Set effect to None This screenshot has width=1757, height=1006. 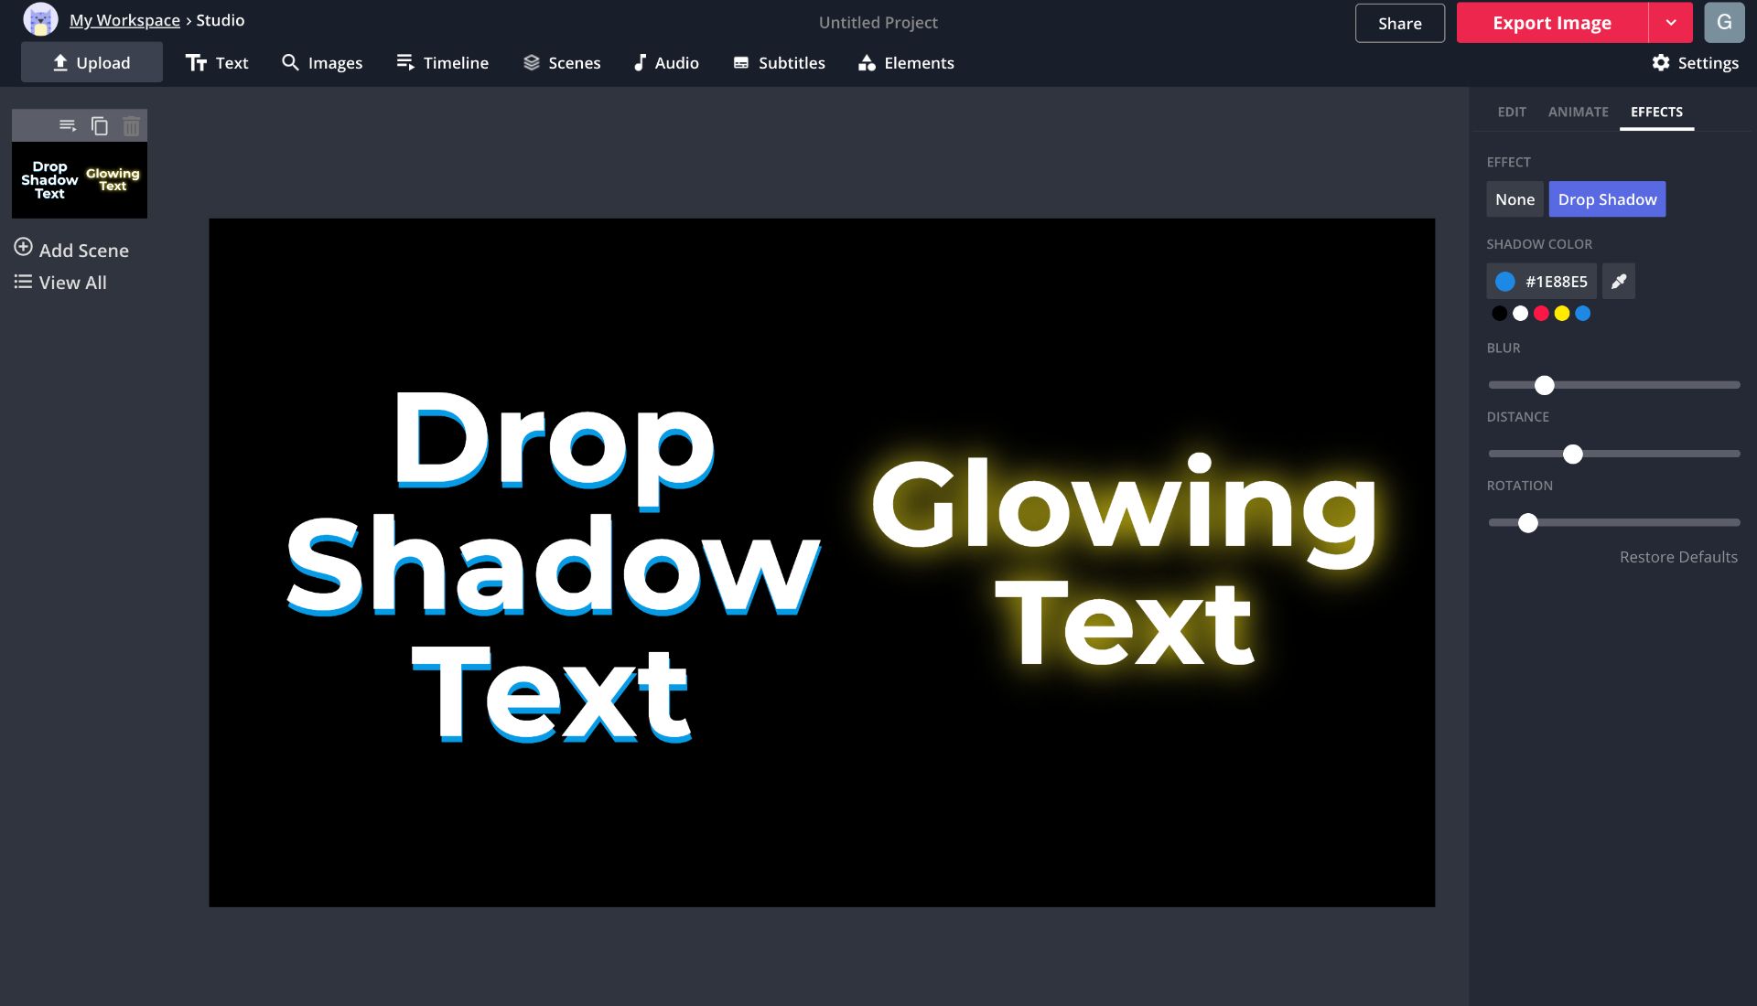pos(1514,199)
